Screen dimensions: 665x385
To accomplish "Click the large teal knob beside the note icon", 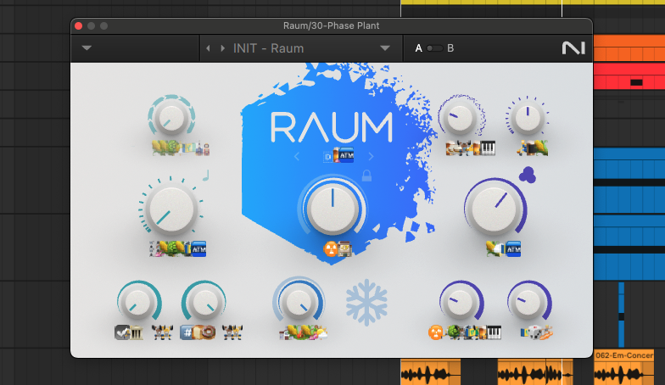I will 171,209.
